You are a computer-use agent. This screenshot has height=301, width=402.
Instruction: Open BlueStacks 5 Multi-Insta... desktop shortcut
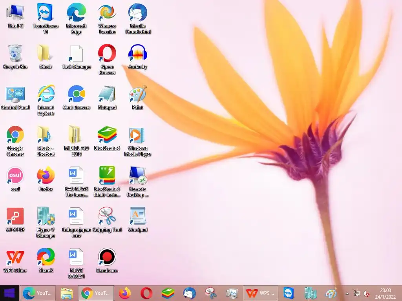(x=107, y=182)
